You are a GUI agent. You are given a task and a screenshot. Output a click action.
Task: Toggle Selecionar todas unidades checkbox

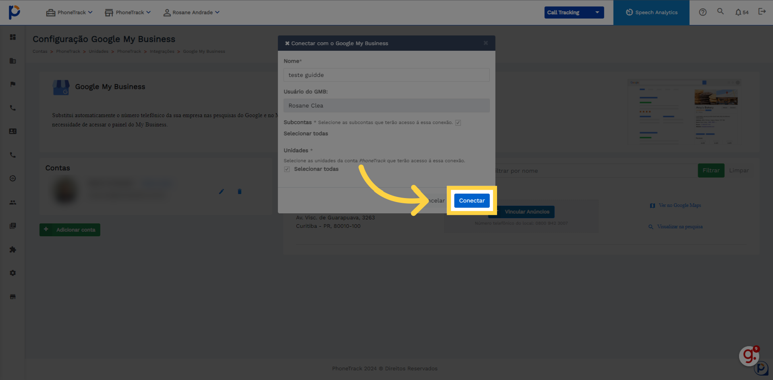pyautogui.click(x=287, y=169)
